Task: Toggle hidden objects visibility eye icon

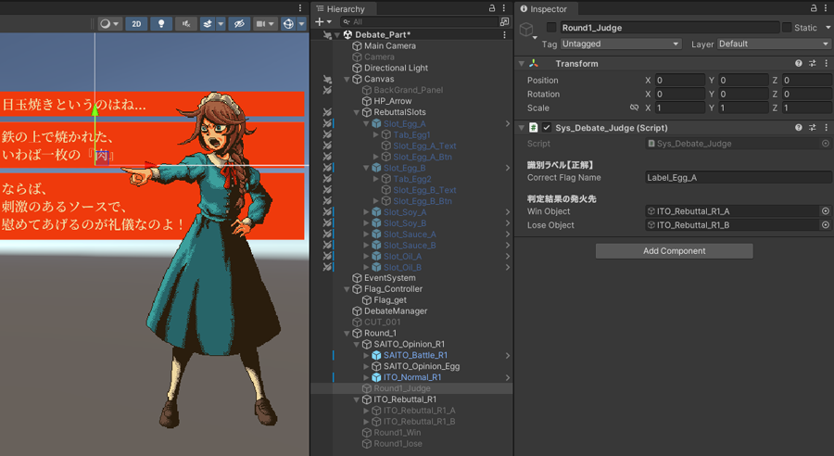Action: pos(238,24)
